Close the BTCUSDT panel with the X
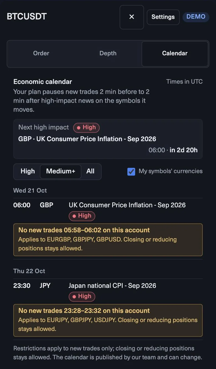 [132, 17]
